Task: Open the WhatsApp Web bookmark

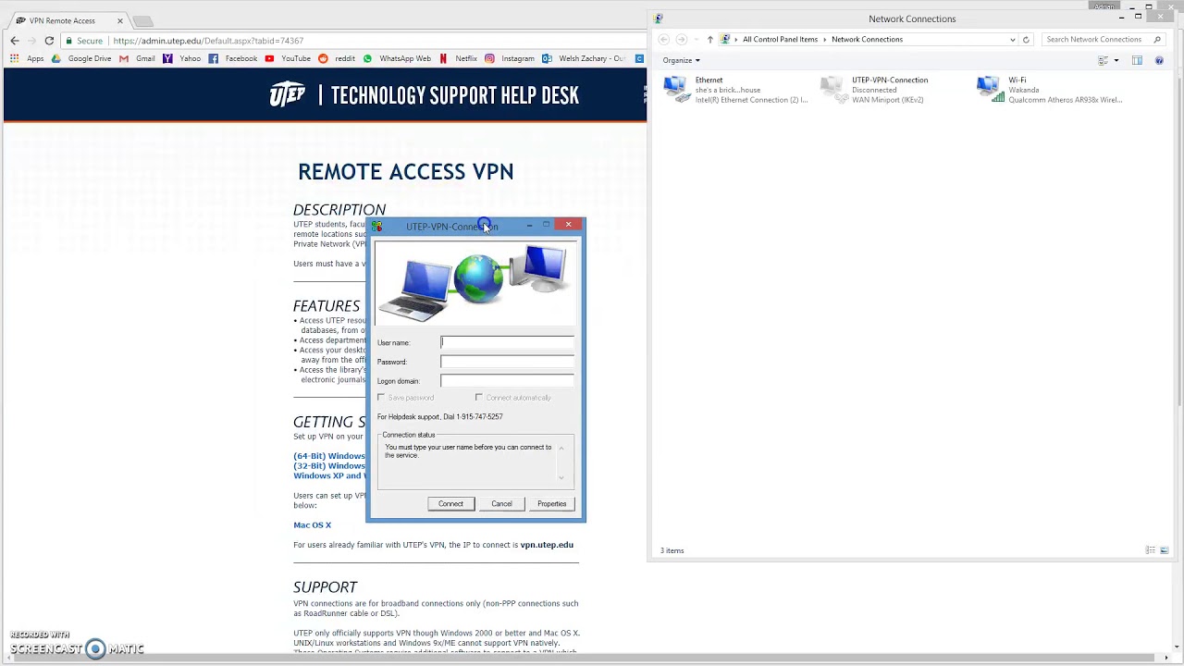Action: point(397,58)
